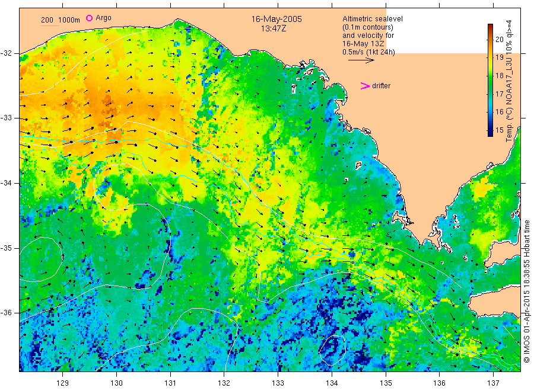Click the longitude label 134

point(332,383)
